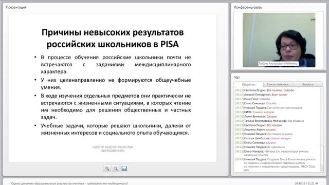
Task: Click the slide bullet starting Учебные задачи
Action: tap(116, 129)
